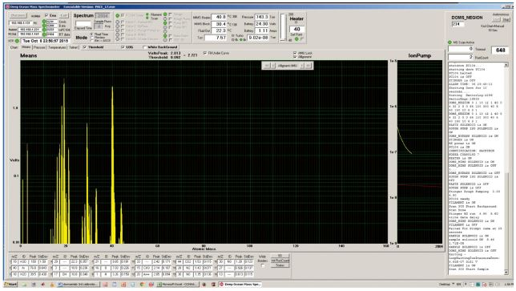This screenshot has height=291, width=516.
Task: Select the Review mode radio button
Action: point(92,38)
